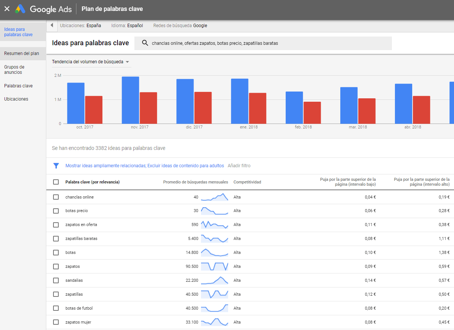Go to Grupos de anuncios in the sidebar
The width and height of the screenshot is (454, 330).
pos(14,70)
